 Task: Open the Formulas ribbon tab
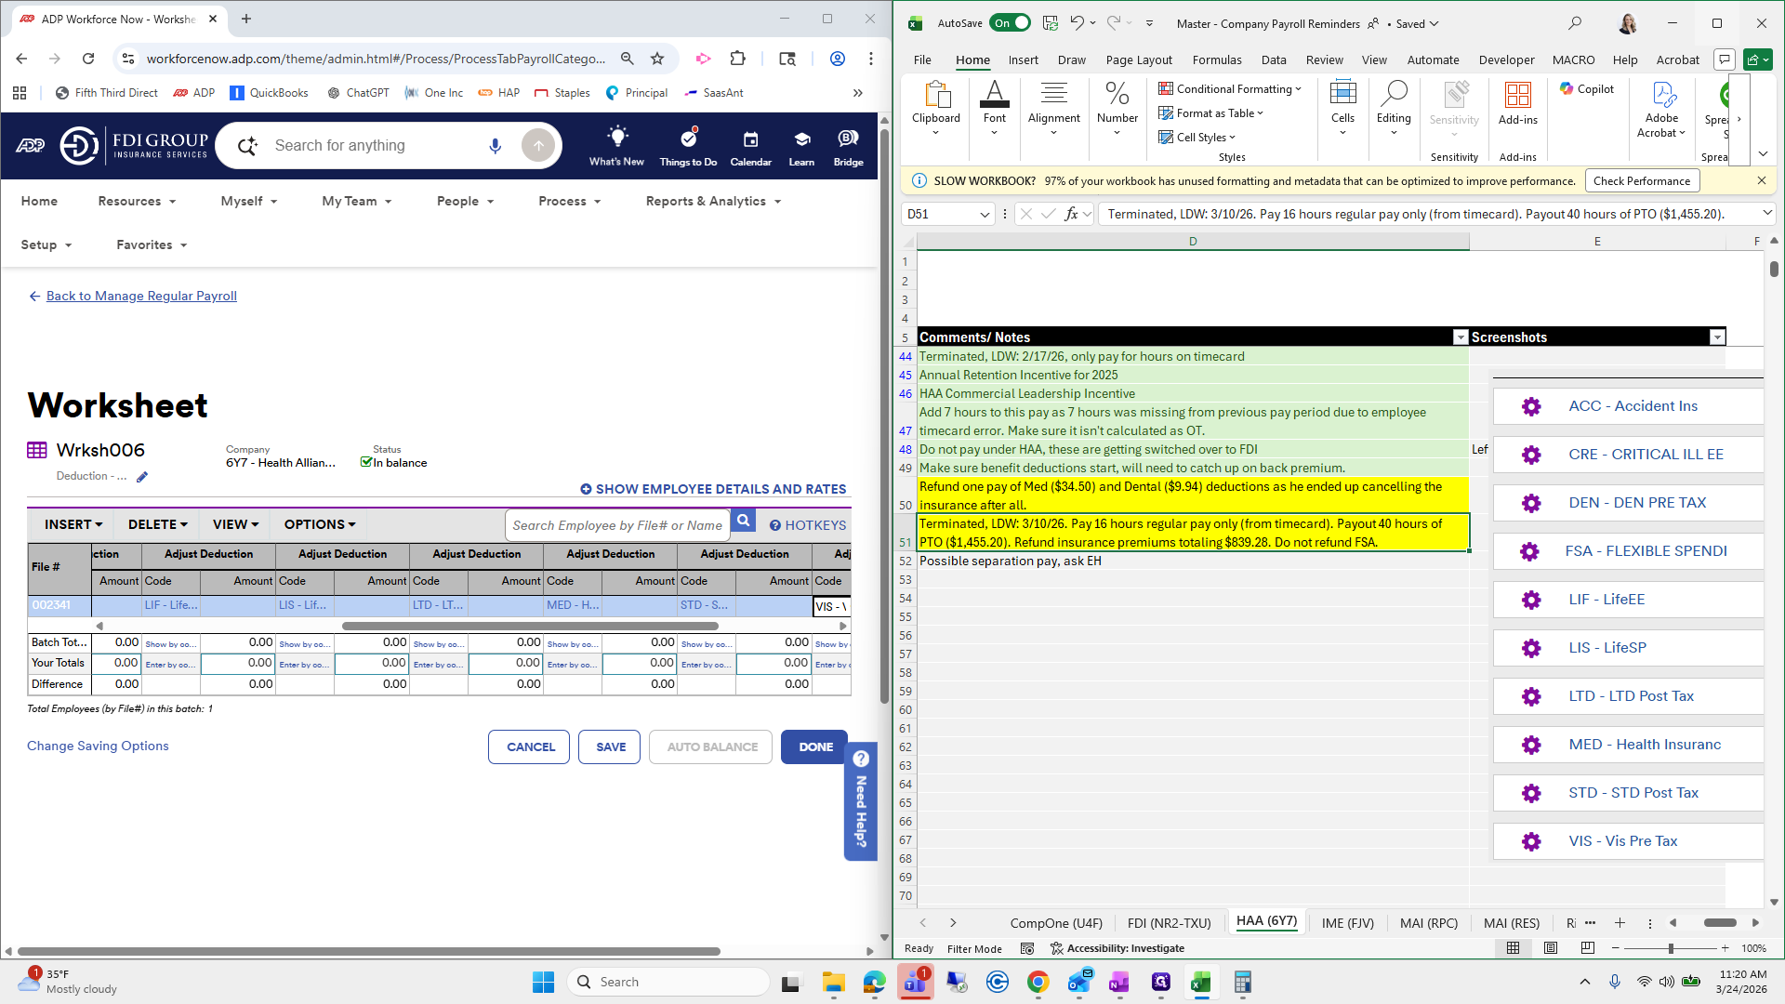1216,59
